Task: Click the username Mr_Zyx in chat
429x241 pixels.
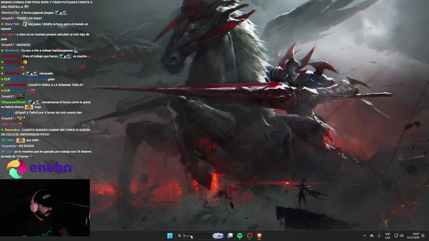Action: [7, 152]
